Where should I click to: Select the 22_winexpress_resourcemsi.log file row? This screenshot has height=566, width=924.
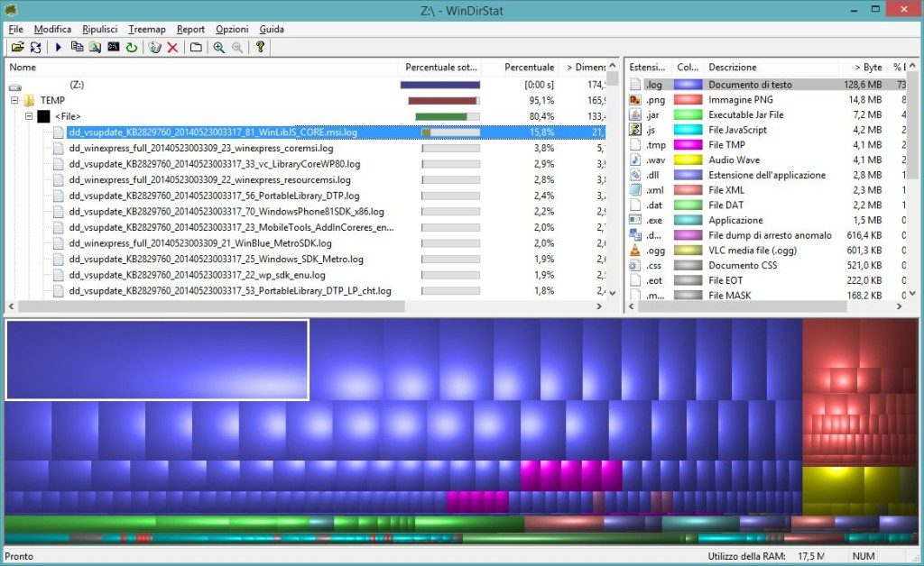209,180
